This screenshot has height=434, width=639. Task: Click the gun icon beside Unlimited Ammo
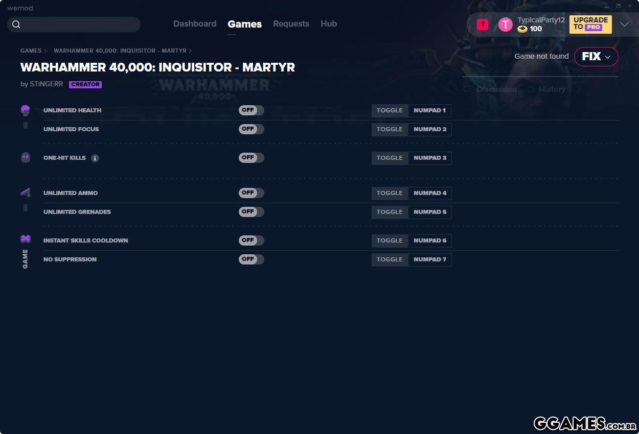tap(26, 193)
